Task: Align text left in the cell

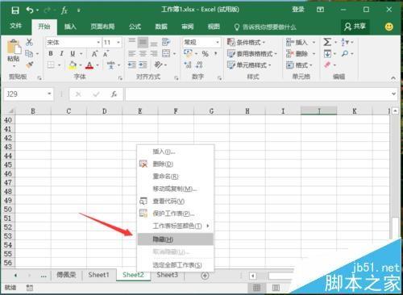Action: (x=131, y=53)
